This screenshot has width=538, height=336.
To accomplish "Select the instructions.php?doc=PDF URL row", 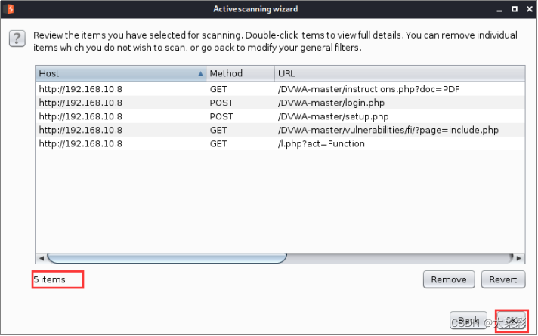I will [280, 89].
